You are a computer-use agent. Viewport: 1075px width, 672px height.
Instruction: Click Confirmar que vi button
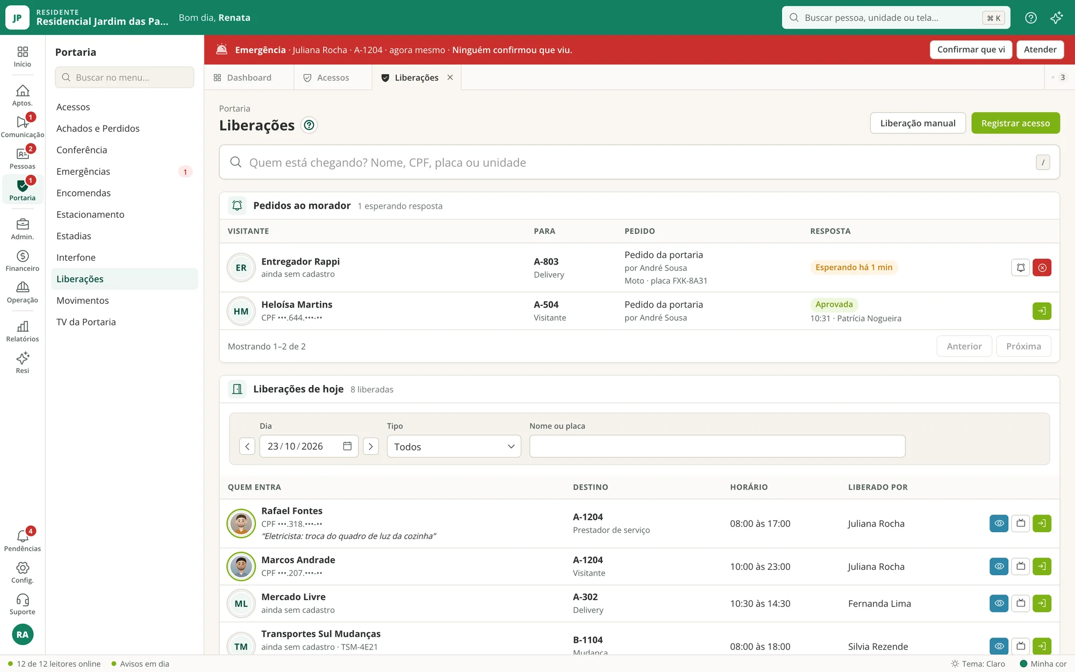click(971, 49)
